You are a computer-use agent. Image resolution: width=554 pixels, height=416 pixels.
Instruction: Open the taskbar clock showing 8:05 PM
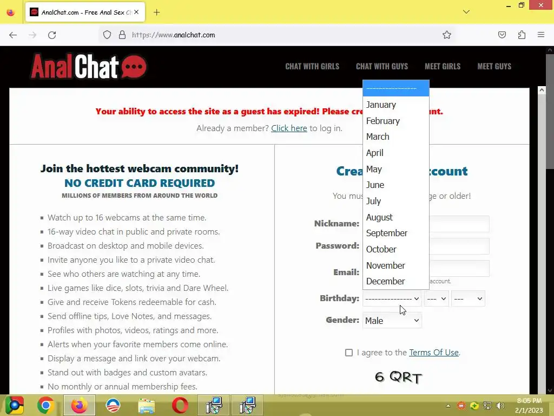coord(529,405)
